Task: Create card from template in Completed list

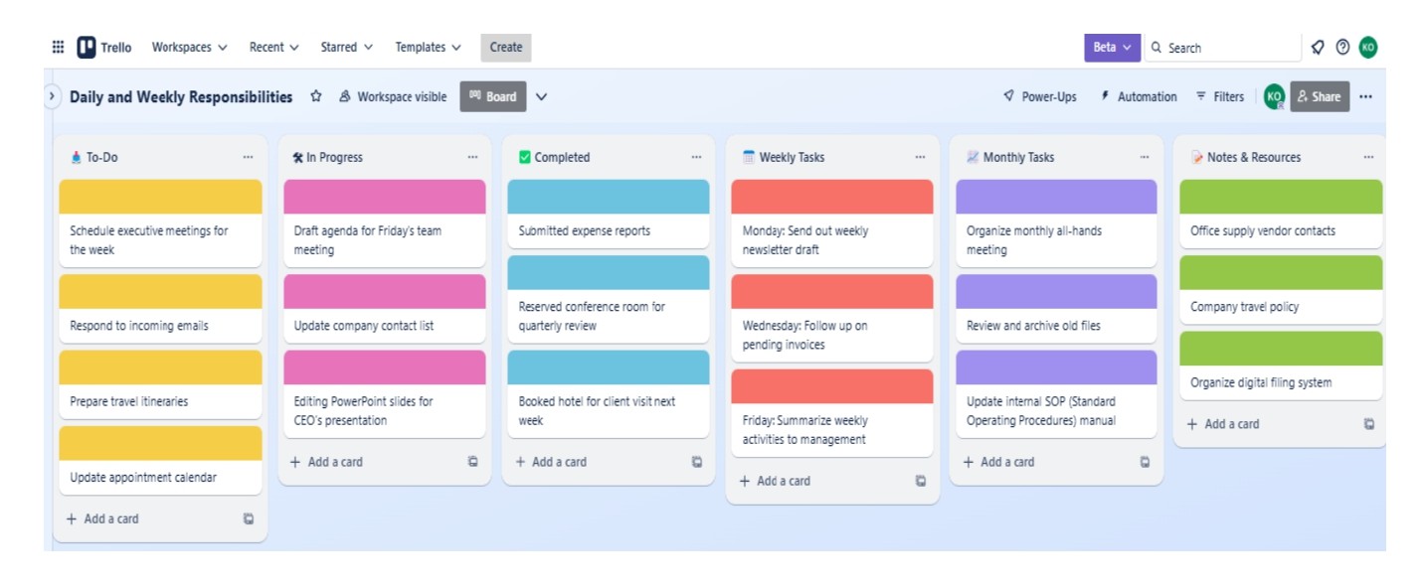Action: (696, 462)
